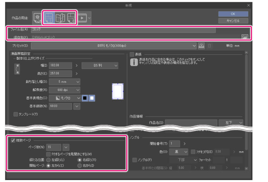
Task: Select the fanzine book-printing purpose icon
Action: [60, 18]
